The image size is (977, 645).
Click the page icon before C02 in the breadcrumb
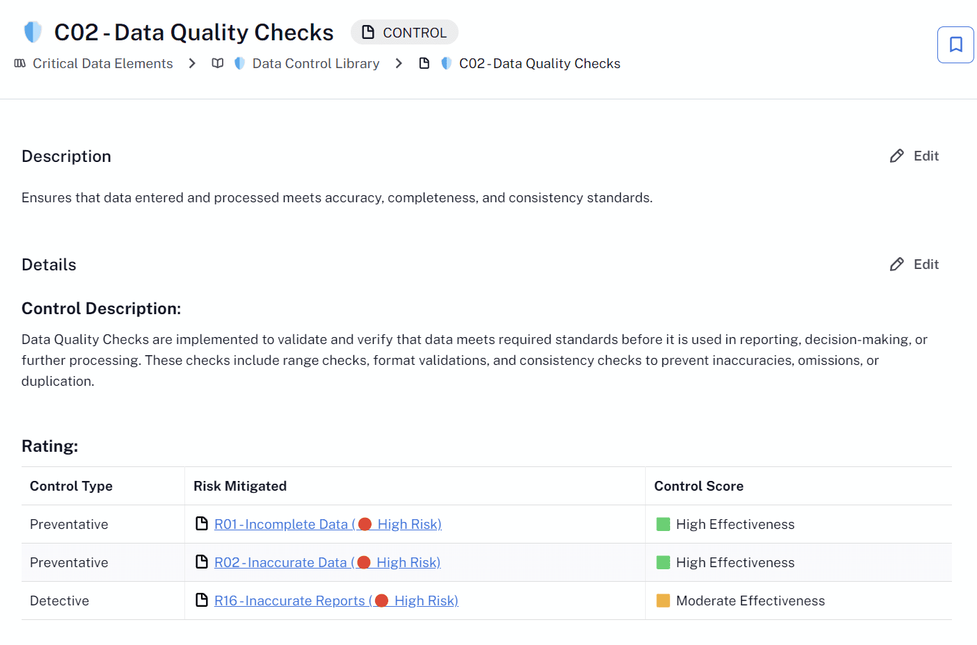(425, 63)
